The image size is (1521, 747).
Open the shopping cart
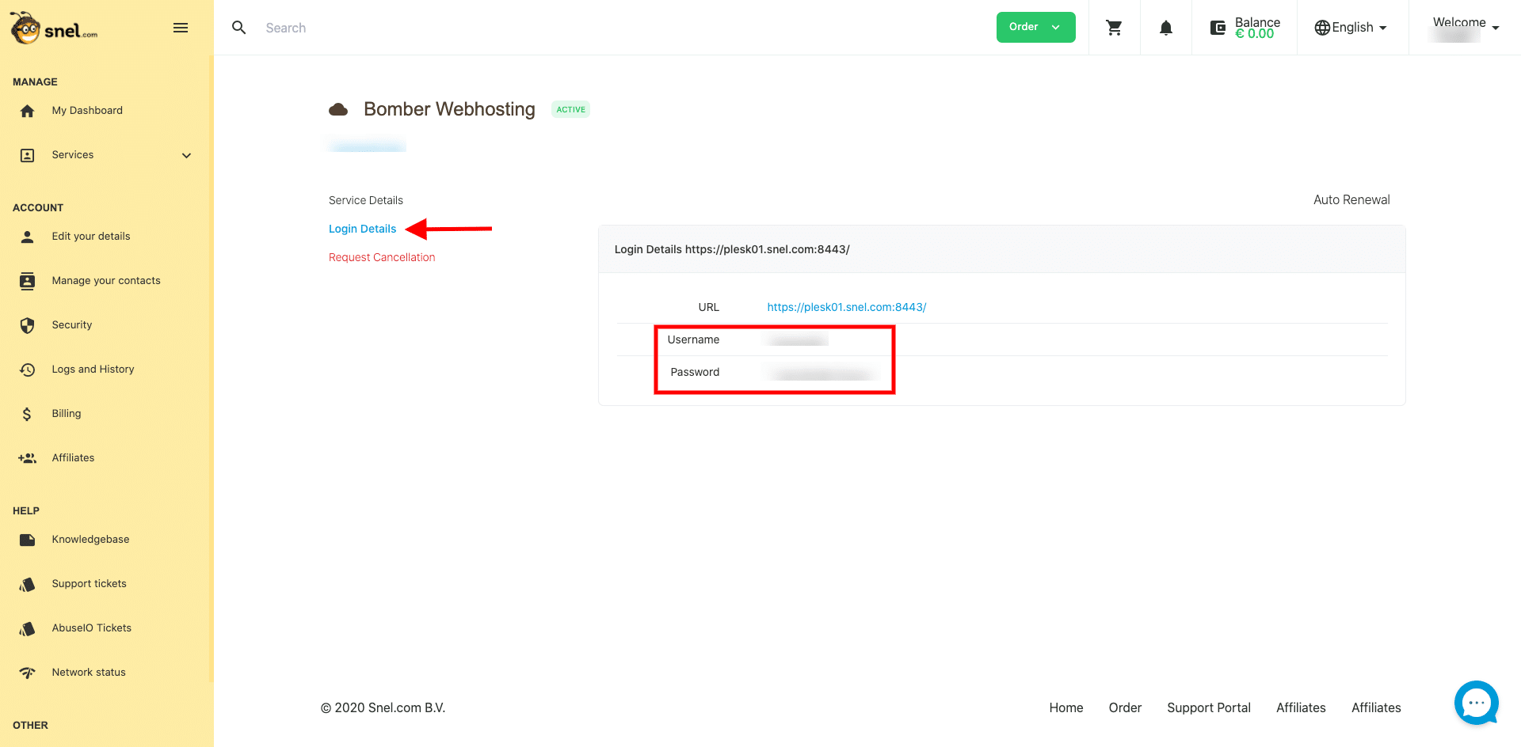[1114, 28]
